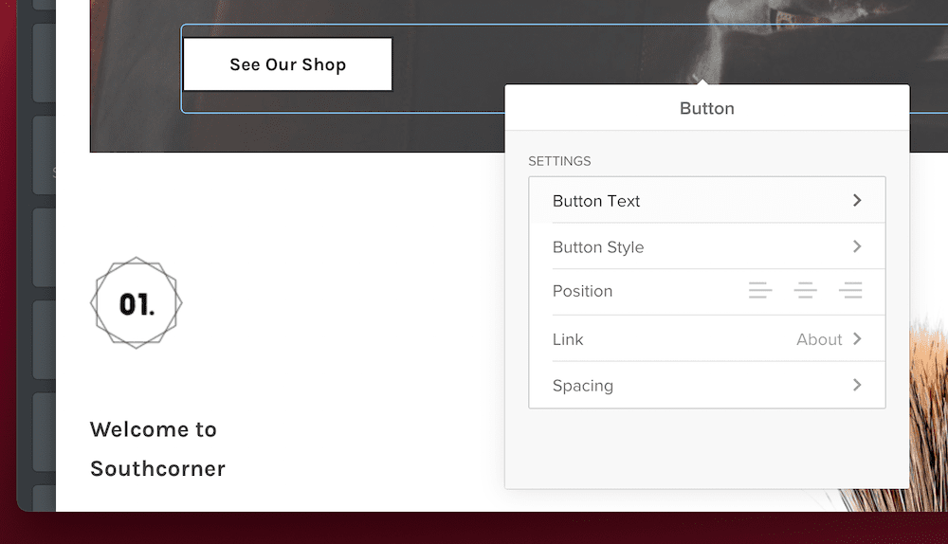Image resolution: width=948 pixels, height=544 pixels.
Task: Click the Welcome to Southcorner heading
Action: [x=157, y=448]
